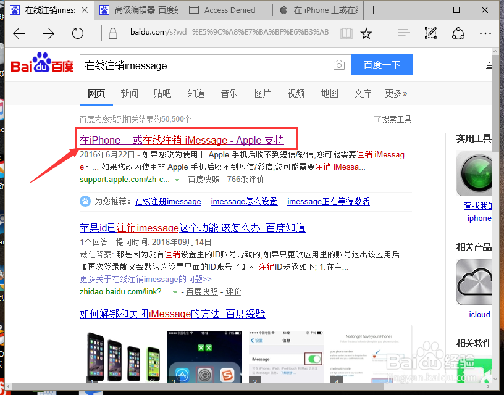Open Edge more actions menu

485,33
